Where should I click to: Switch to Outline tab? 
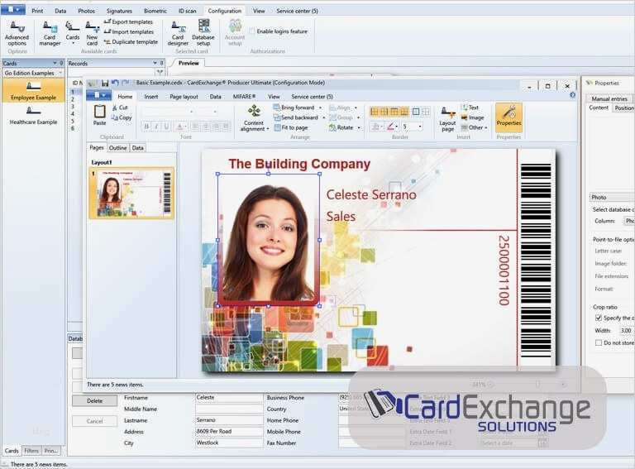click(118, 148)
